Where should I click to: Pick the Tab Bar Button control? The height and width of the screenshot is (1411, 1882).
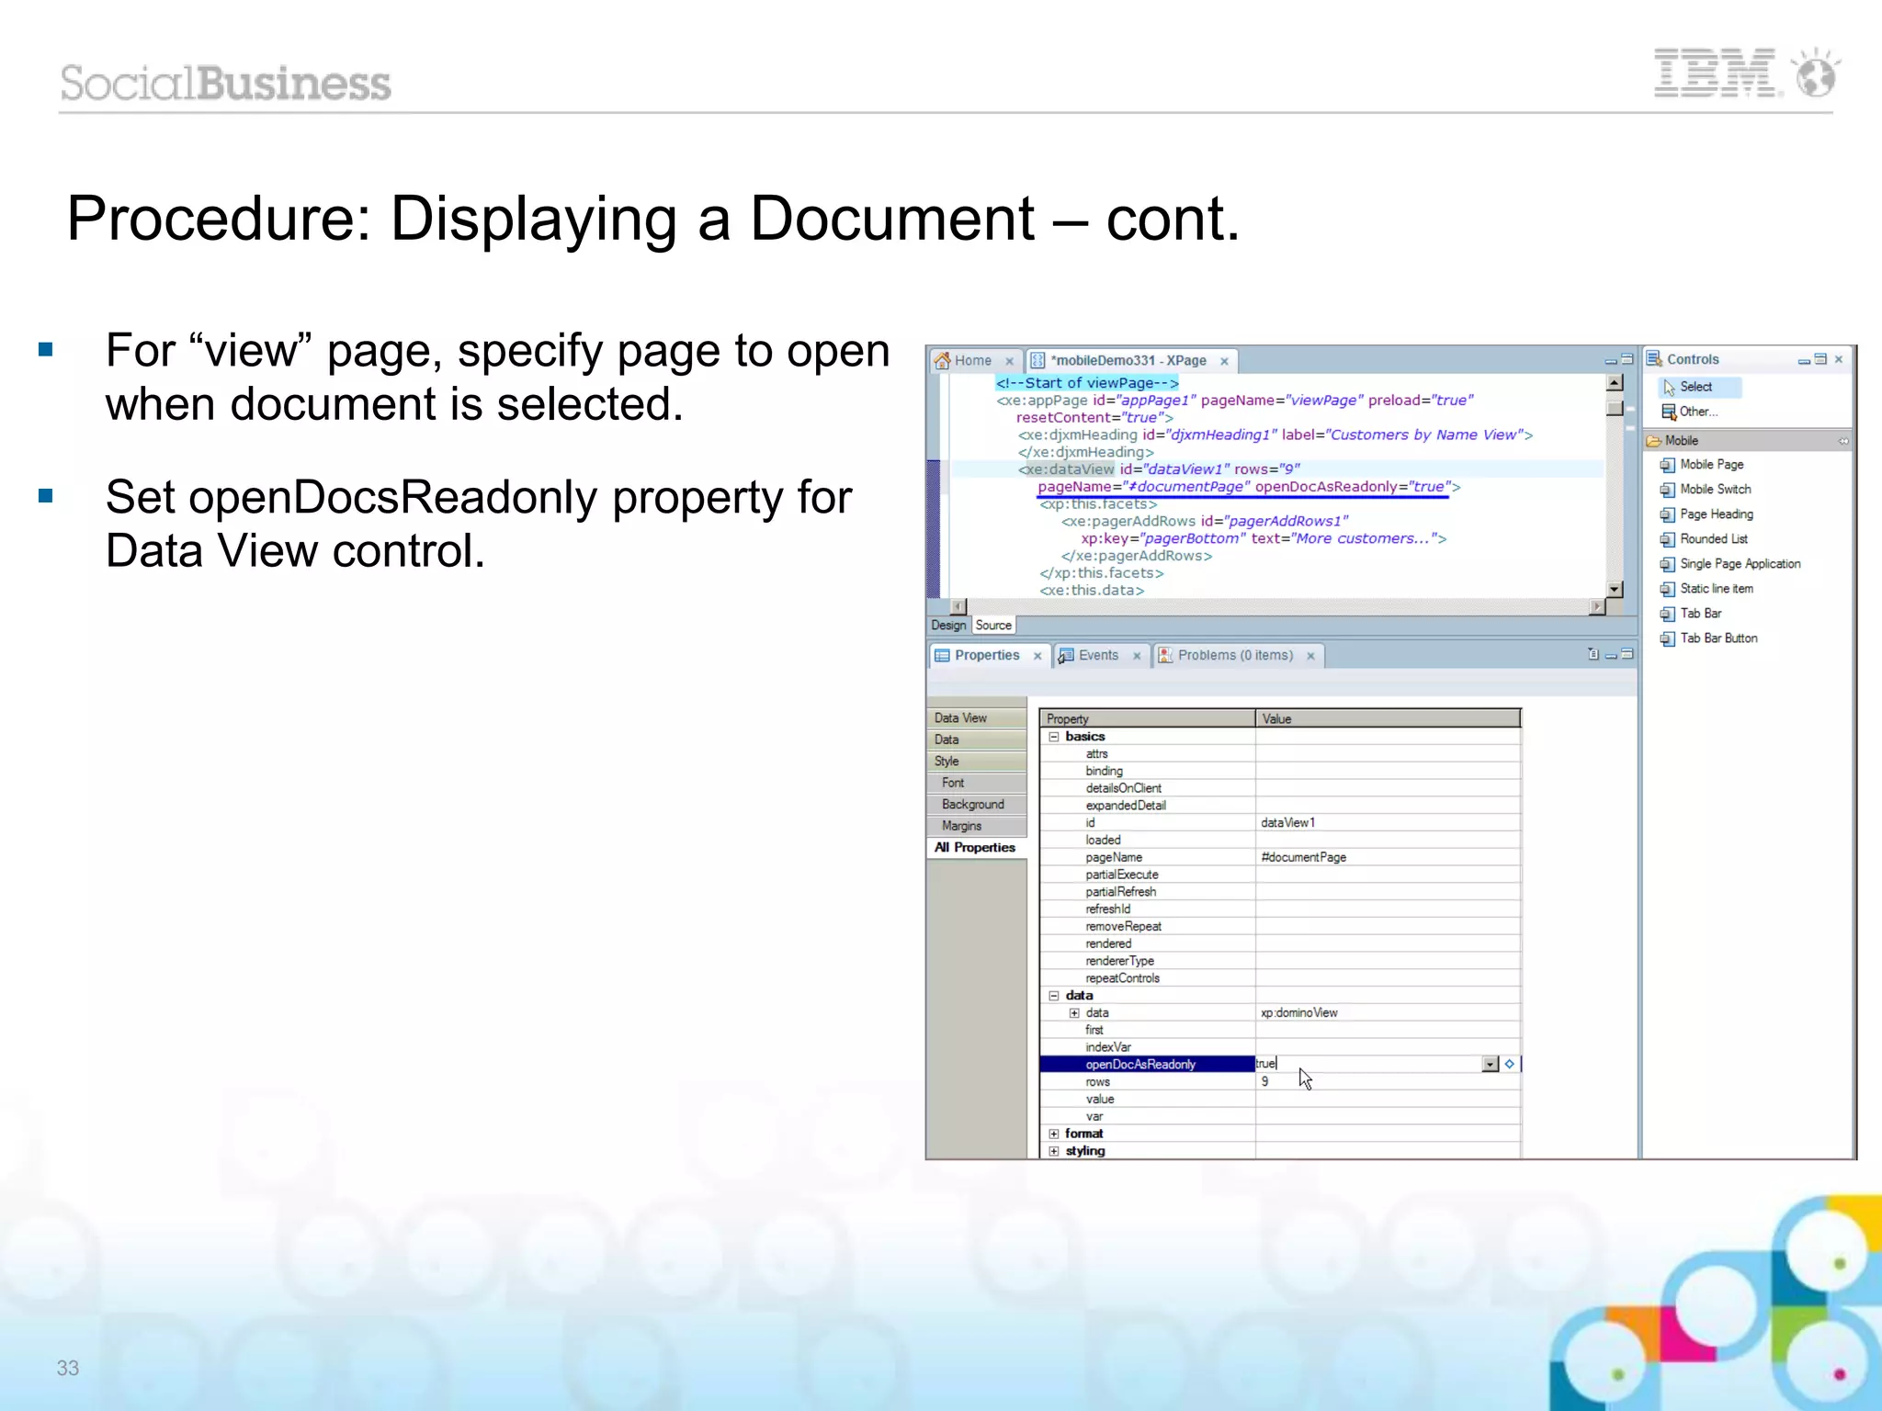tap(1709, 638)
